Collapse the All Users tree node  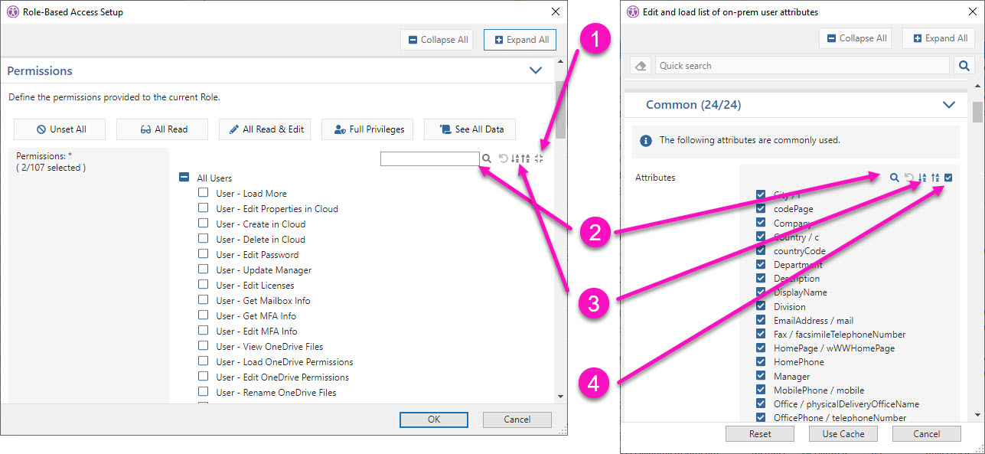[184, 177]
